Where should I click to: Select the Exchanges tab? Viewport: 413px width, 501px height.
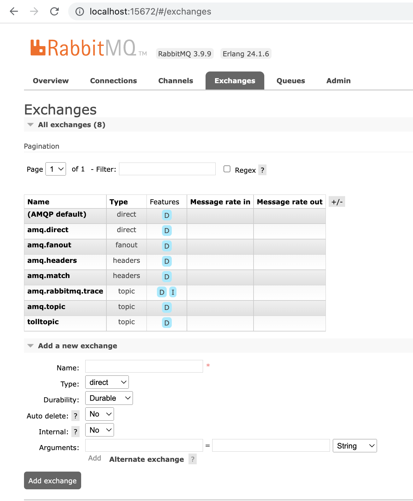(x=235, y=81)
